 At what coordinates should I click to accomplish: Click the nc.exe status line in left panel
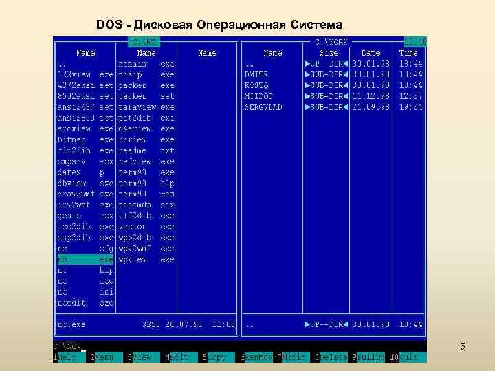pyautogui.click(x=146, y=324)
